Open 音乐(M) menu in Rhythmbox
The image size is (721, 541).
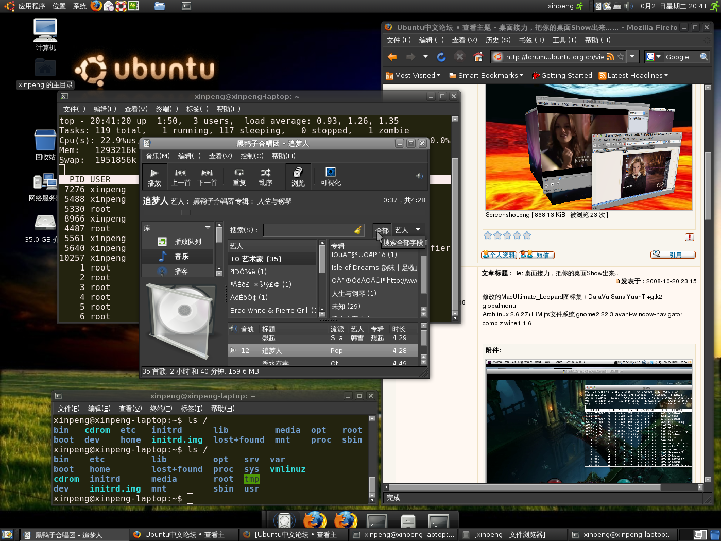(x=158, y=156)
